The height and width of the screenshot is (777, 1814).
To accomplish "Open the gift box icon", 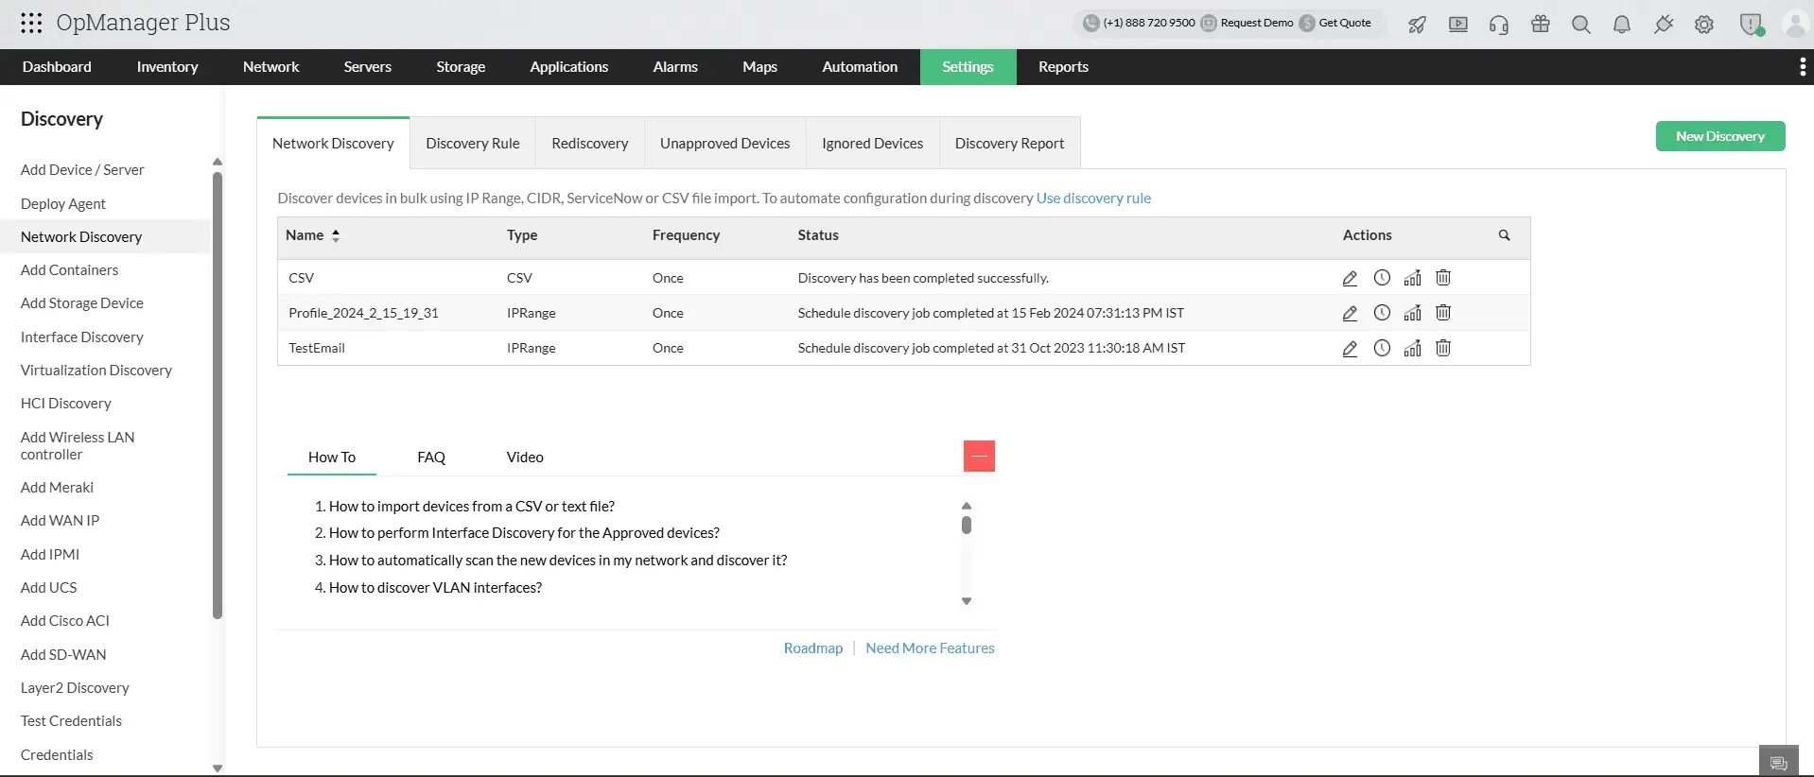I will pos(1541,24).
